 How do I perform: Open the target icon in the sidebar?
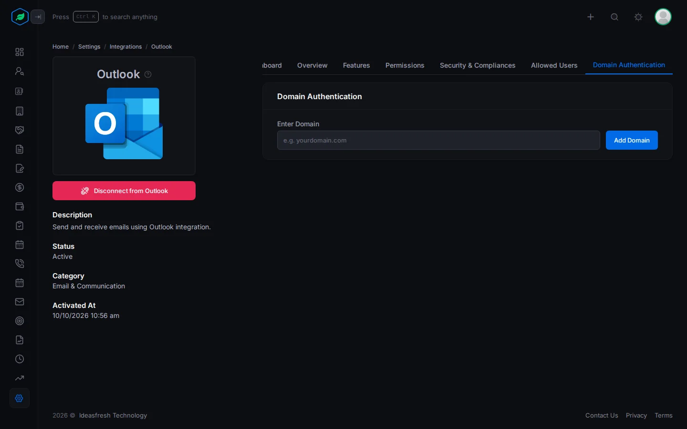[x=20, y=321]
